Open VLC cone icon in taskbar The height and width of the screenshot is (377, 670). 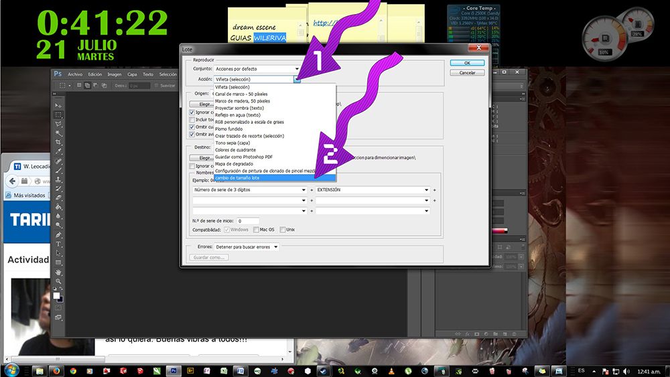pyautogui.click(x=391, y=371)
